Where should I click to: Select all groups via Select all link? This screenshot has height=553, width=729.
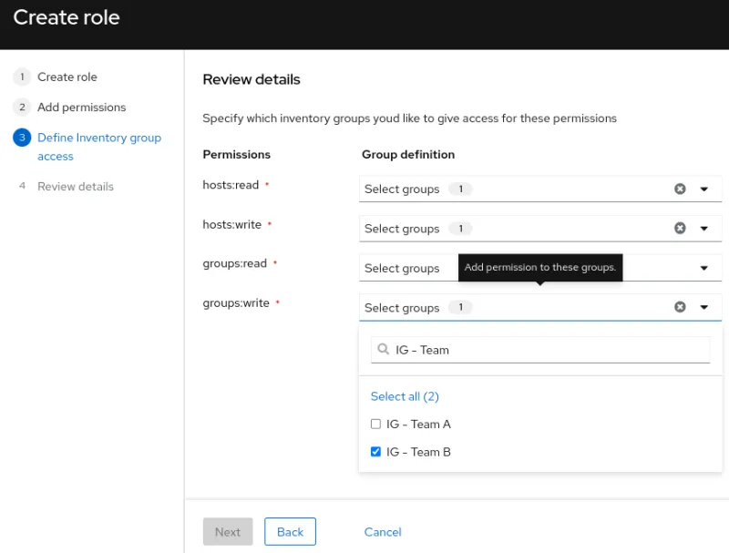[405, 396]
